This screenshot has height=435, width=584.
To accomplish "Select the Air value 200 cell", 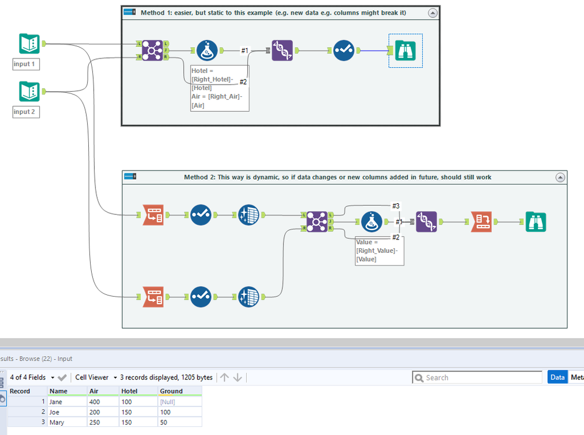I will click(103, 412).
